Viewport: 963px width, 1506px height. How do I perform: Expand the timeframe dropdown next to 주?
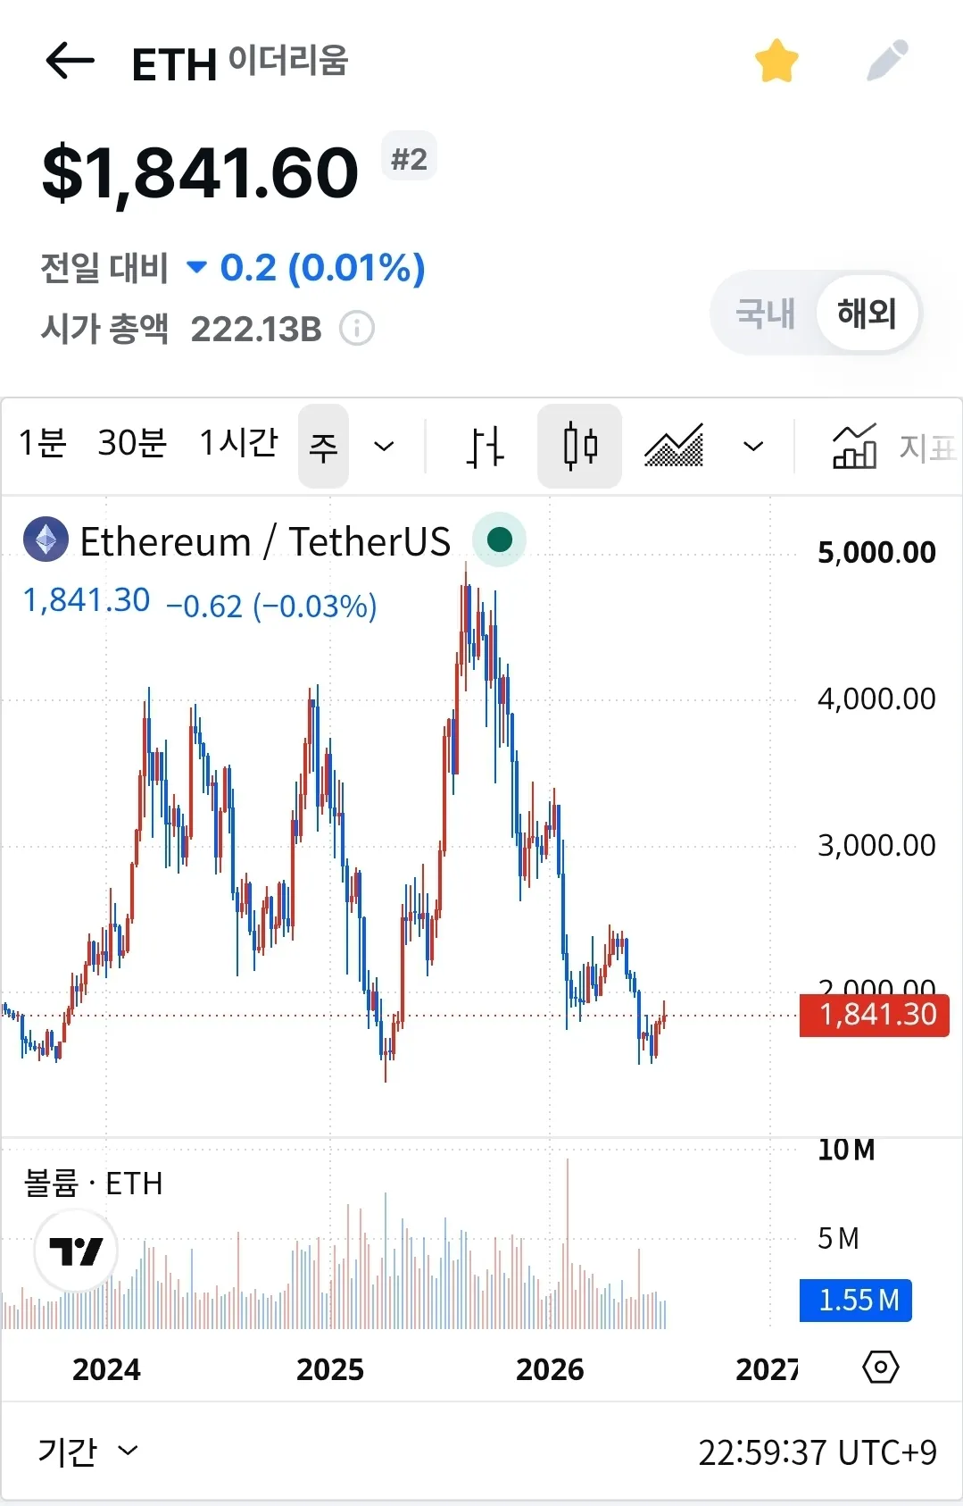pos(384,446)
